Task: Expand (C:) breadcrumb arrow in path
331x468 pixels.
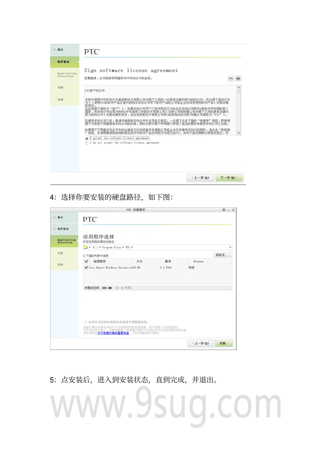Action: tap(100, 247)
